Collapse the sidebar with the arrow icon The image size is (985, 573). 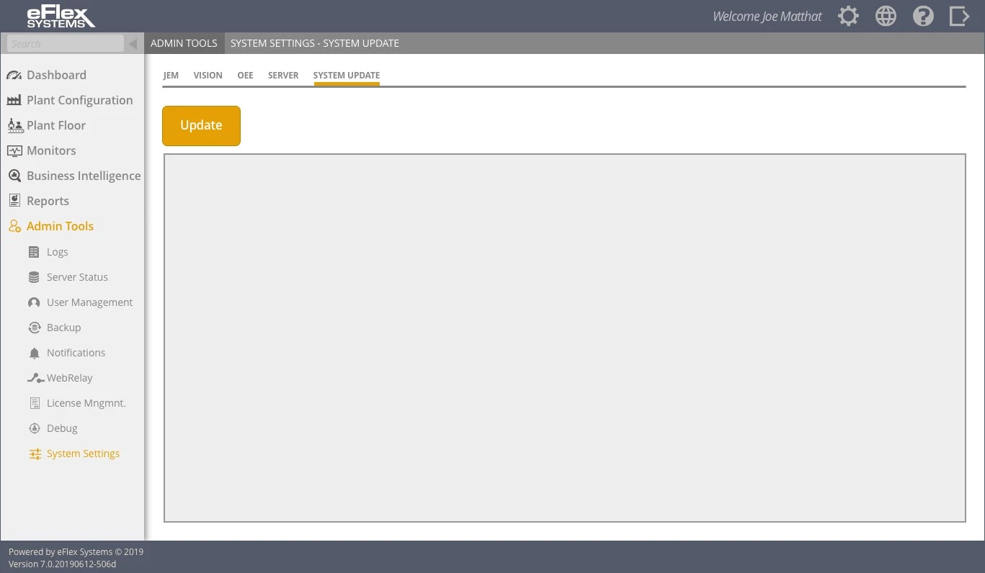coord(133,44)
